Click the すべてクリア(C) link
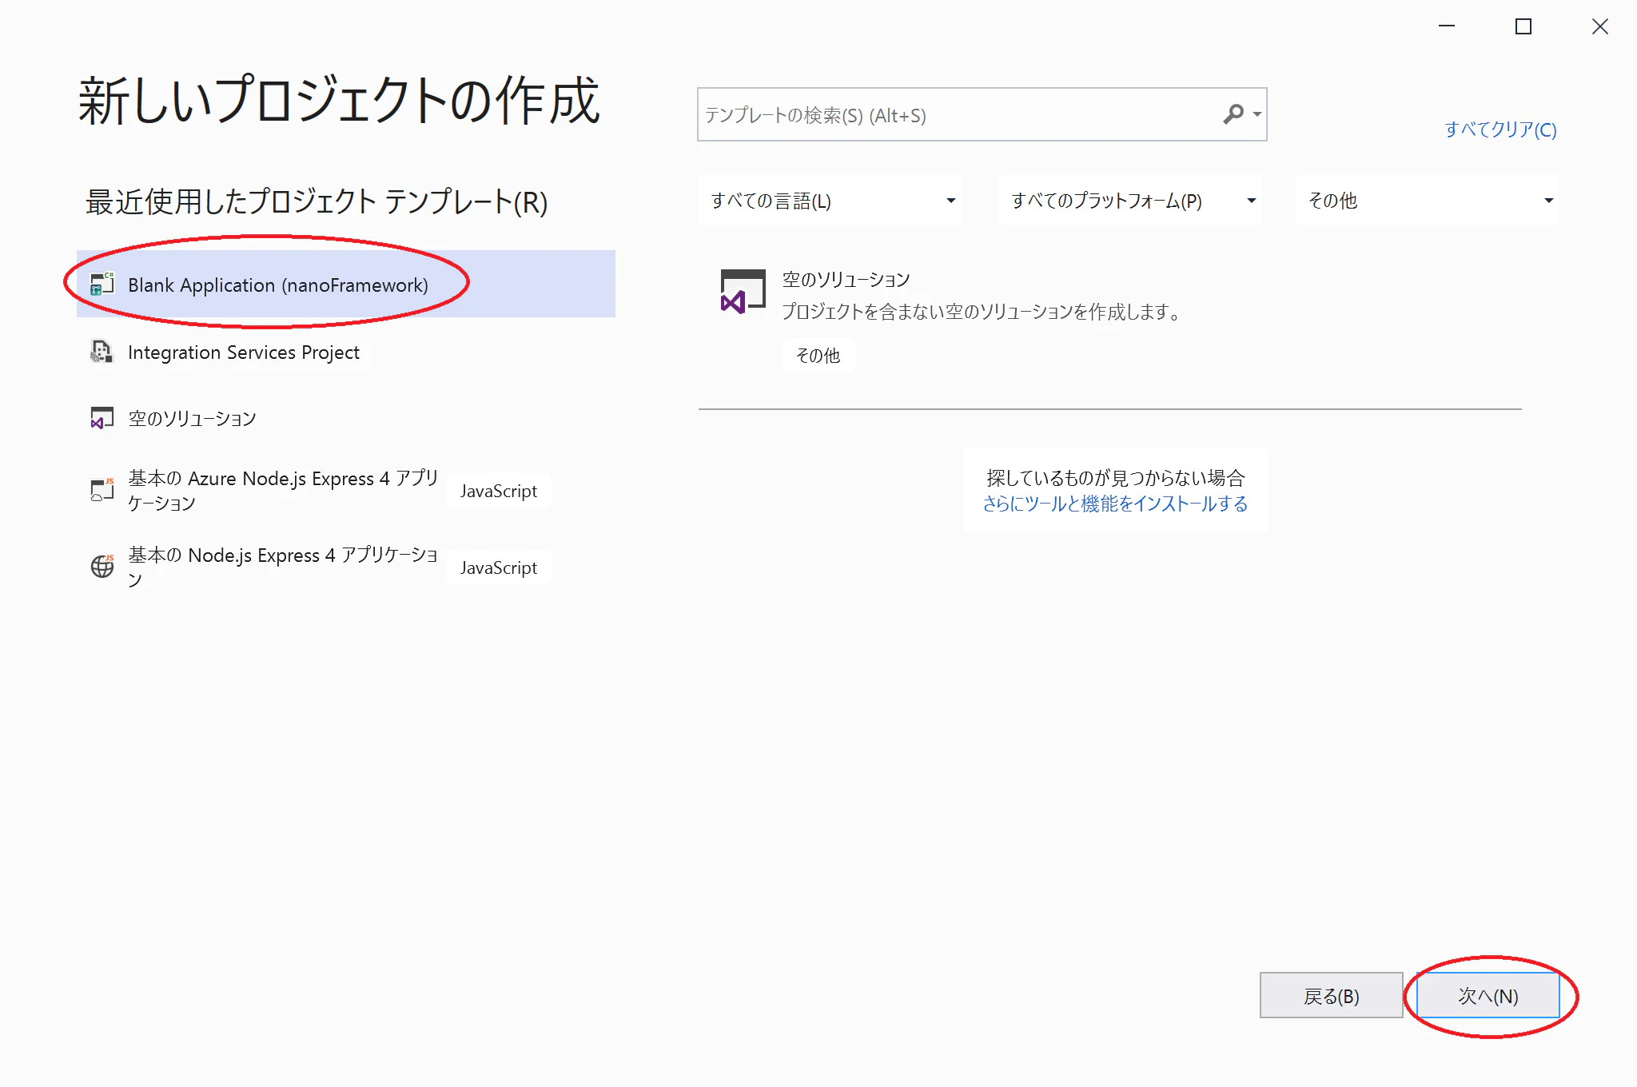This screenshot has width=1637, height=1087. [1500, 129]
